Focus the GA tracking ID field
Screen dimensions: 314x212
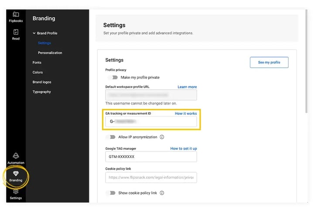[x=151, y=121]
